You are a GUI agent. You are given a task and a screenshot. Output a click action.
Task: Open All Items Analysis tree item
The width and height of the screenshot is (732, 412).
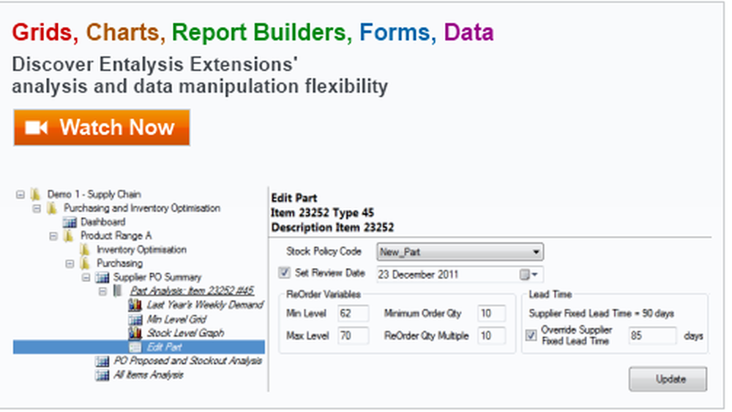[149, 375]
